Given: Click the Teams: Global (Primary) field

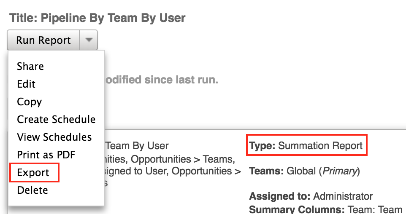Looking at the screenshot, I should [304, 171].
